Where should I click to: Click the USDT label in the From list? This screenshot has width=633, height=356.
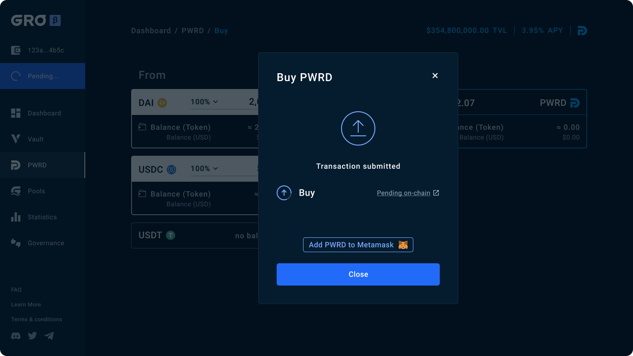click(x=150, y=235)
